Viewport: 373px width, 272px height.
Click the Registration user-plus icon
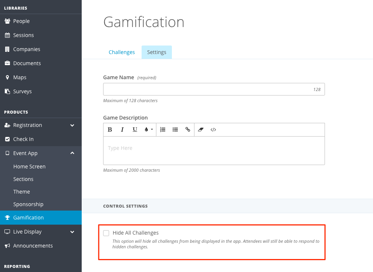click(7, 125)
